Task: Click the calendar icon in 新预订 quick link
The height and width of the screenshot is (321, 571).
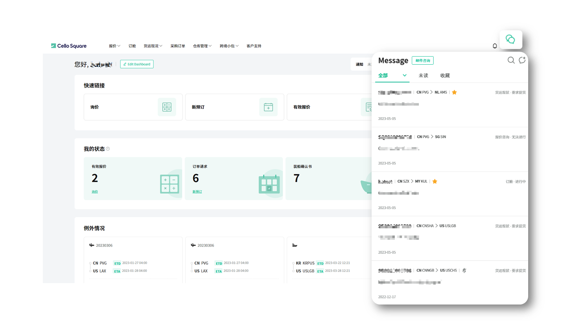Action: tap(268, 107)
